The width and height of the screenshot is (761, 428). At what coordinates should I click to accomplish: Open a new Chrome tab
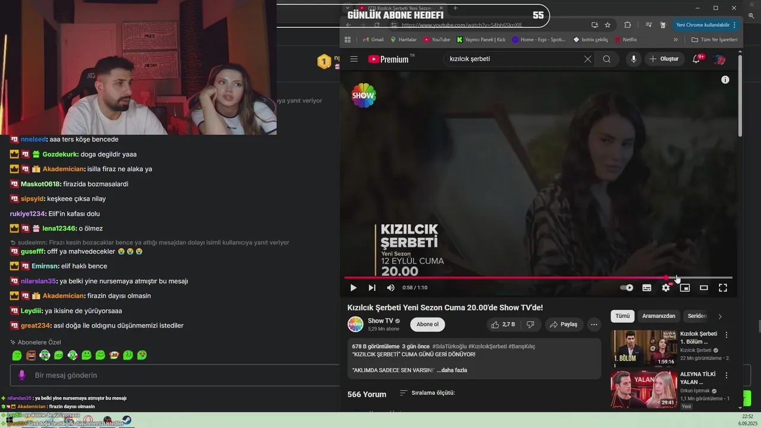click(x=455, y=8)
